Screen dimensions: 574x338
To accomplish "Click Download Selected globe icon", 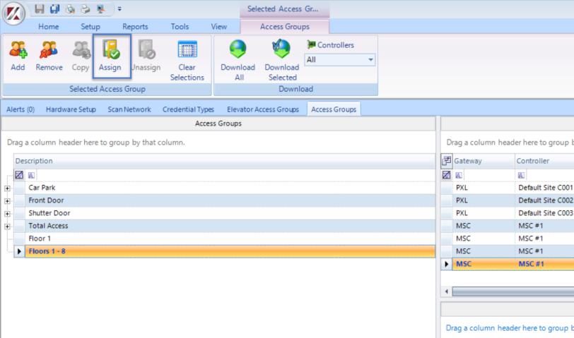I will point(281,49).
